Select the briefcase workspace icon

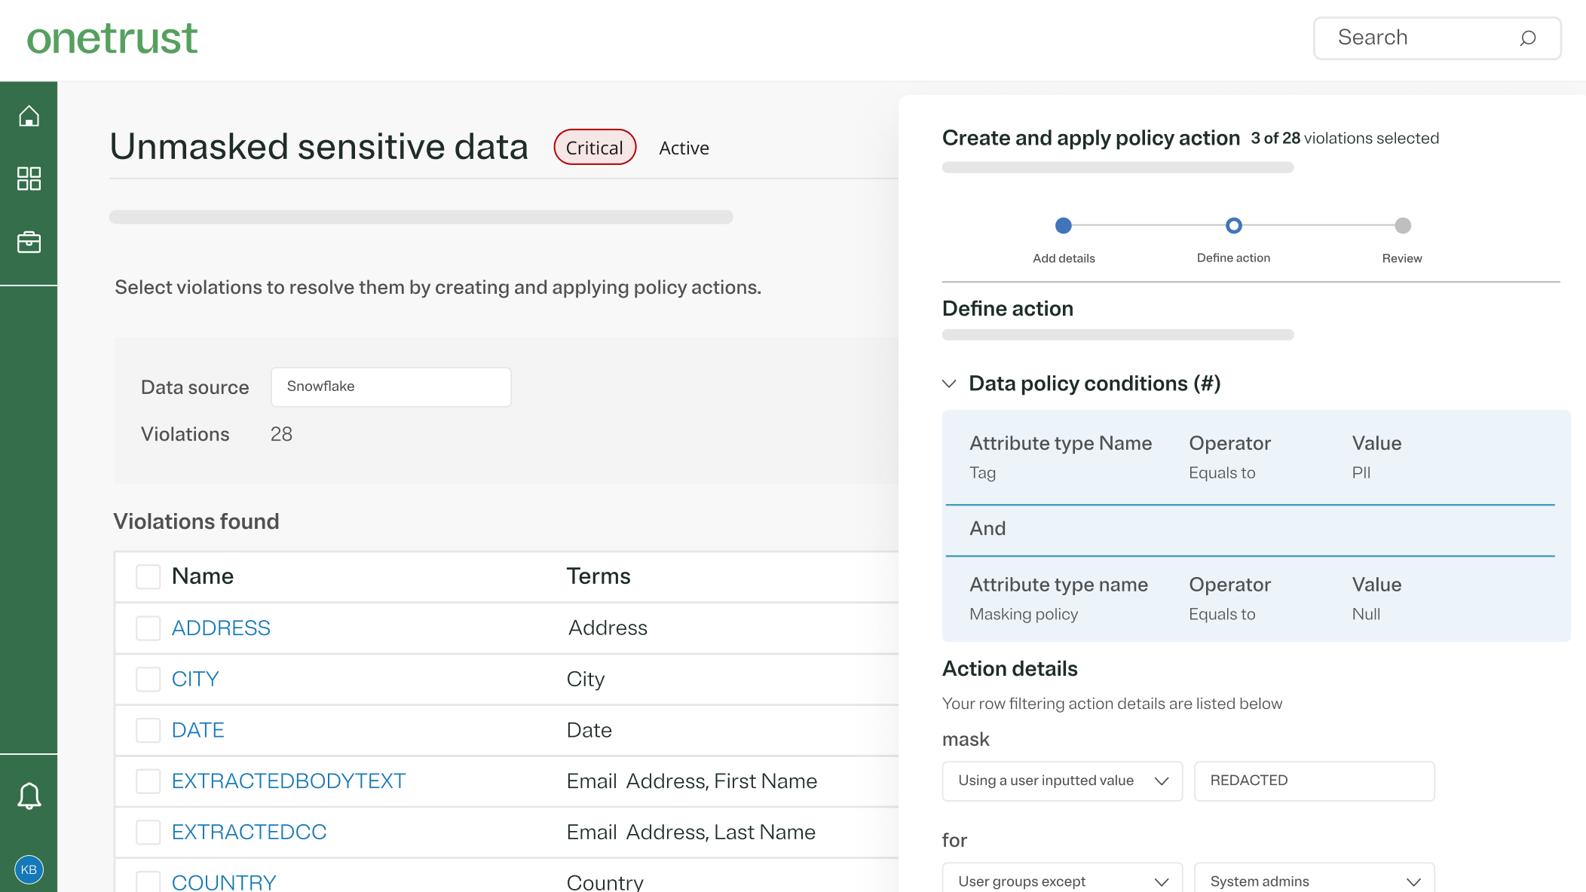29,242
